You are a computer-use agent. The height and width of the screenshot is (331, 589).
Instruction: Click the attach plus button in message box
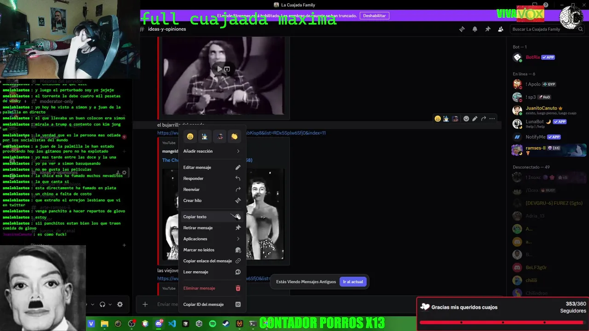[145, 304]
